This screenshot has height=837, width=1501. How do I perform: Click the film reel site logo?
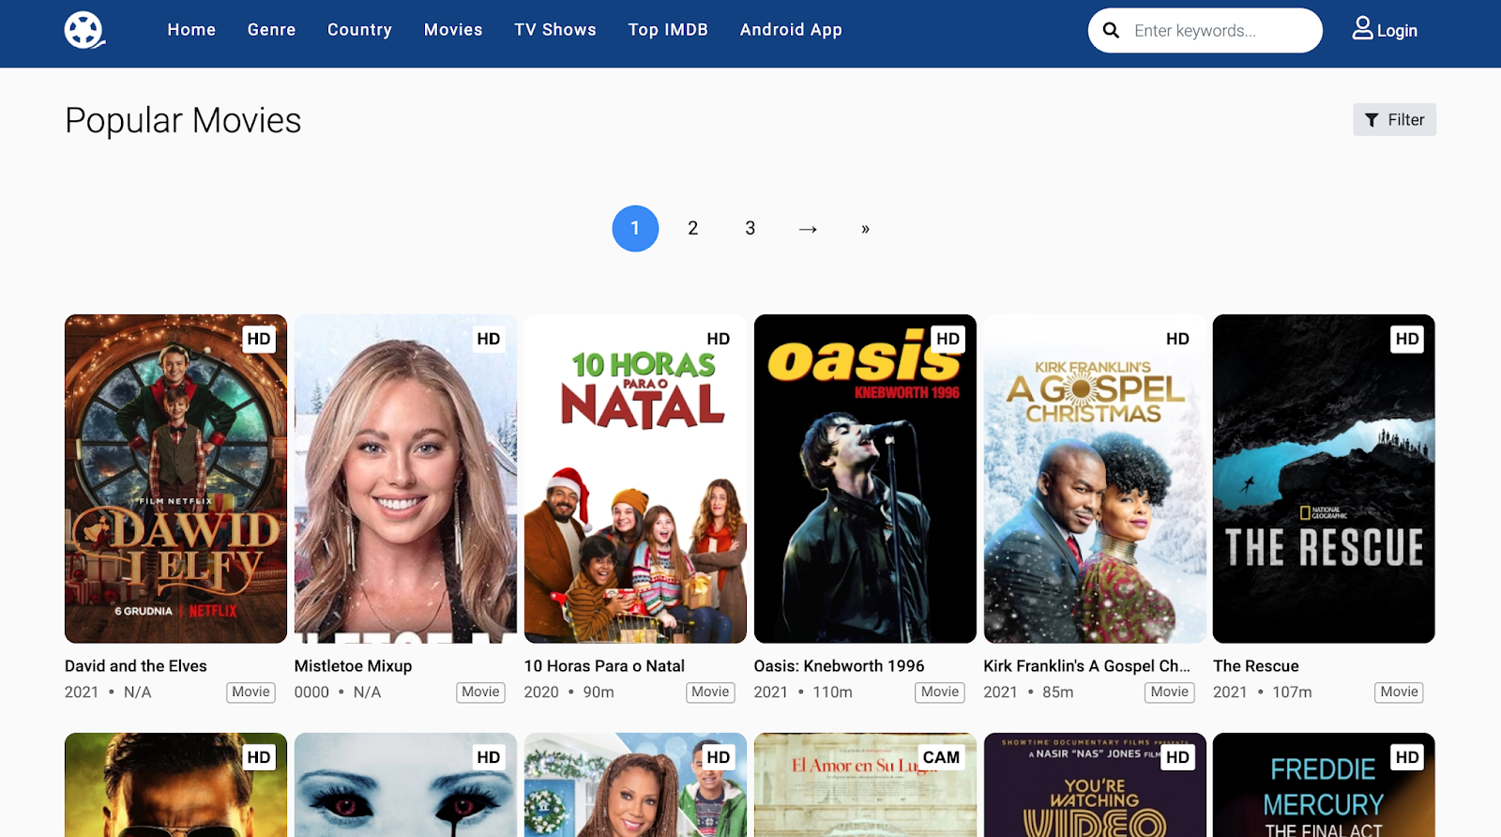[83, 30]
